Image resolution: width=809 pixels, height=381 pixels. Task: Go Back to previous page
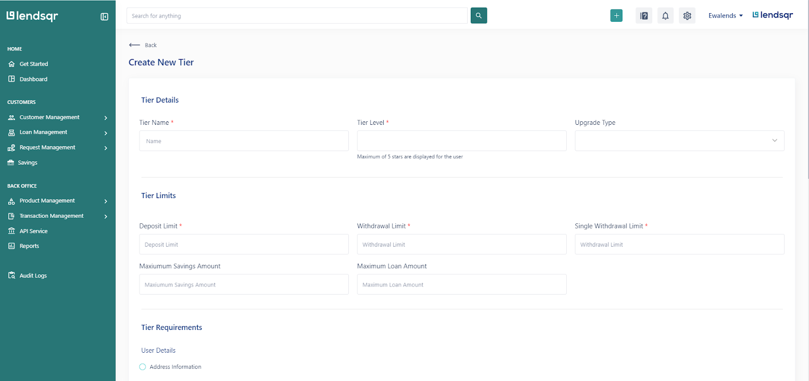(151, 45)
